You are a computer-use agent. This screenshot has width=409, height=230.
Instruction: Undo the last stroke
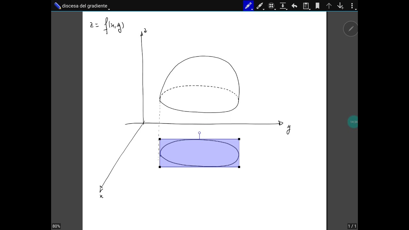pyautogui.click(x=294, y=6)
